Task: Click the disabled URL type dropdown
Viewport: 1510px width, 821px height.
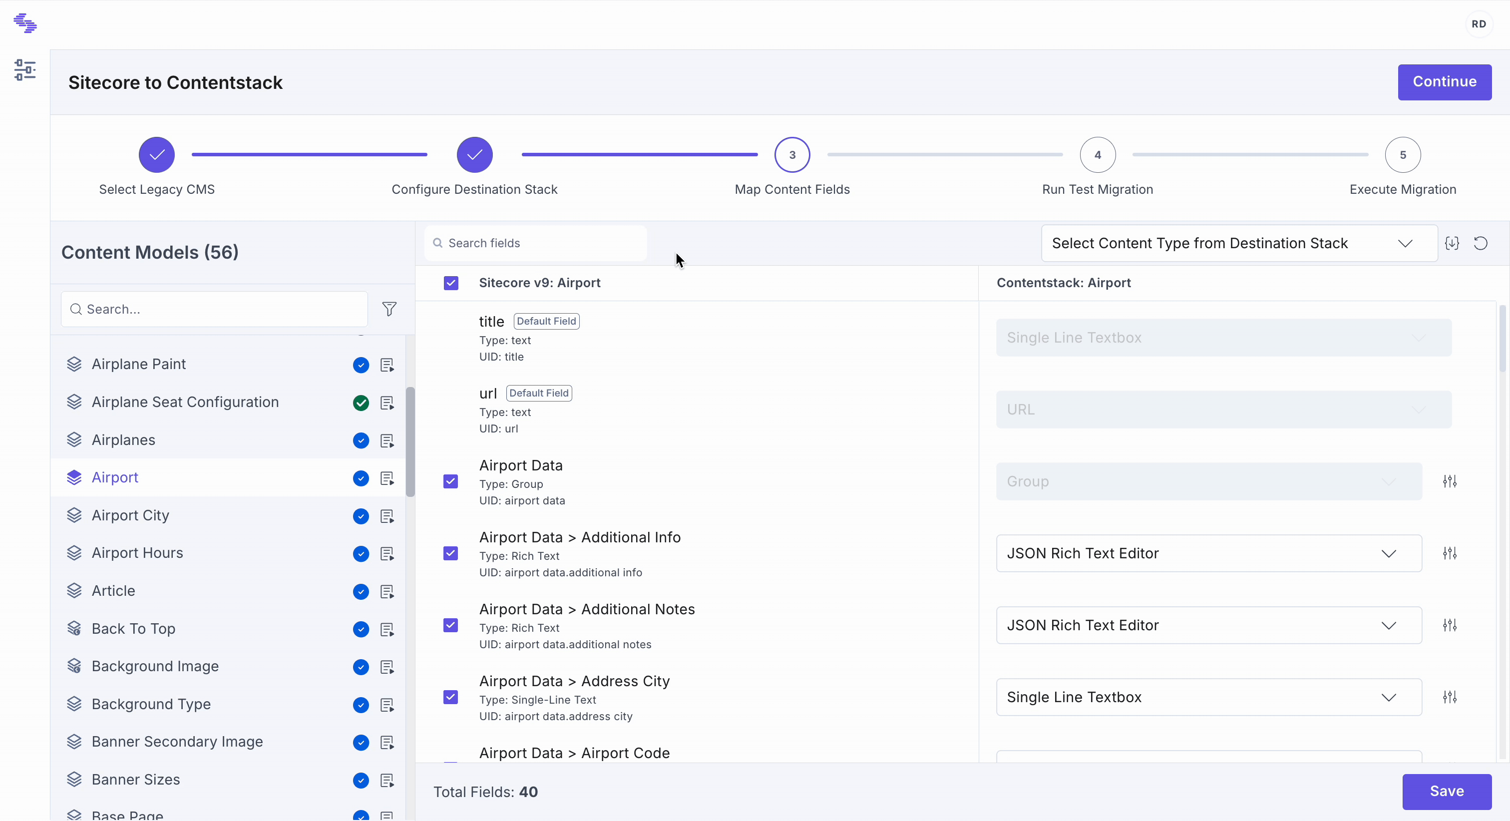Action: click(x=1224, y=410)
